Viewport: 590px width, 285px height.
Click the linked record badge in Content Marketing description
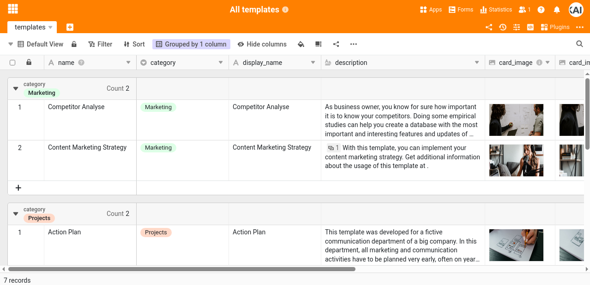pyautogui.click(x=333, y=148)
